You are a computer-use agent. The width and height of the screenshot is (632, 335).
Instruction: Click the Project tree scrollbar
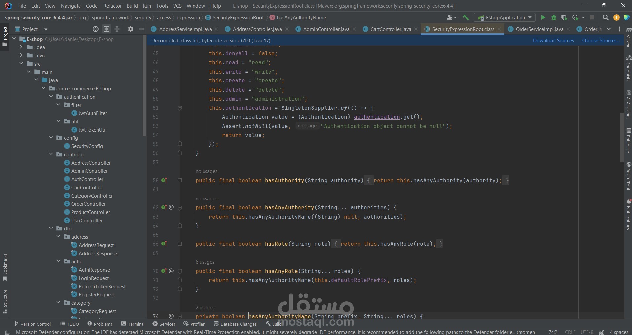coord(144,86)
